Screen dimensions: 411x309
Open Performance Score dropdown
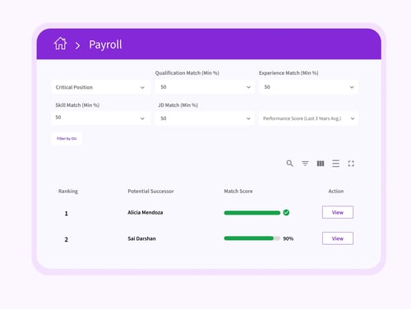pos(308,118)
